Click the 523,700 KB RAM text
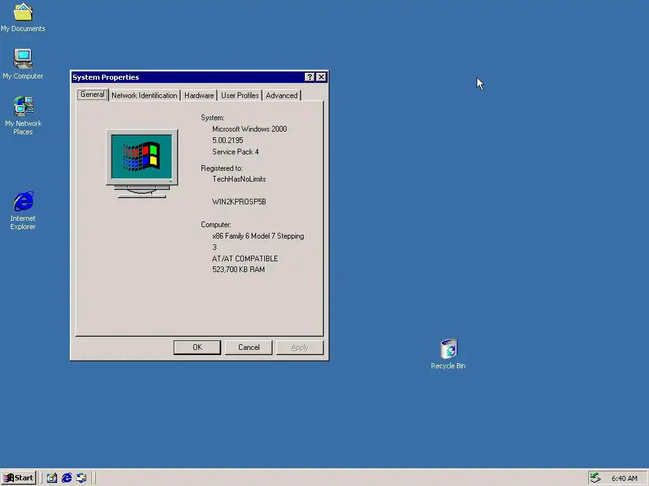 tap(238, 270)
